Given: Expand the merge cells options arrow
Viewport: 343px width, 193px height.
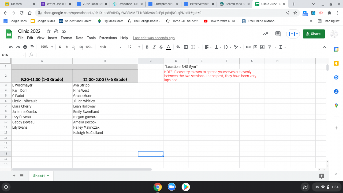Looking at the screenshot, I should [x=199, y=47].
